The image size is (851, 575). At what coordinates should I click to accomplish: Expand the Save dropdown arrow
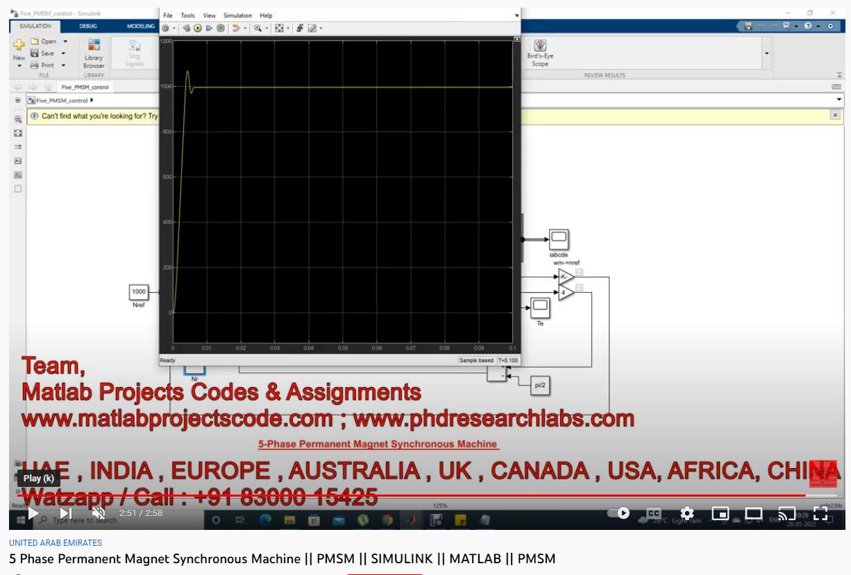click(x=63, y=53)
